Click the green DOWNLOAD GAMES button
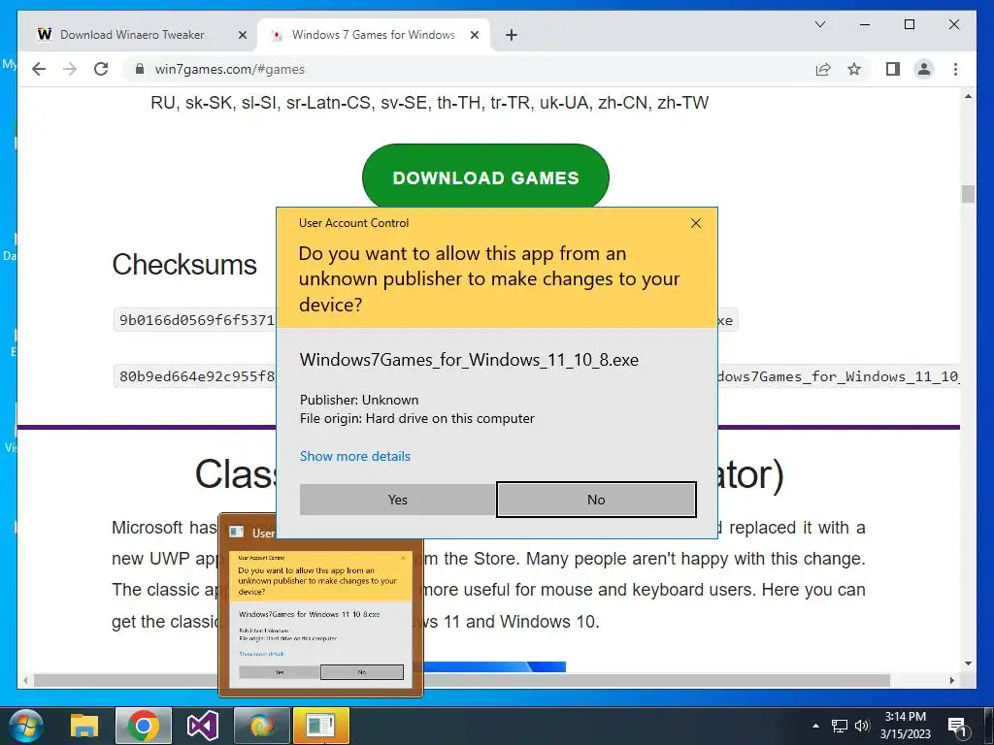The image size is (994, 745). click(x=485, y=178)
